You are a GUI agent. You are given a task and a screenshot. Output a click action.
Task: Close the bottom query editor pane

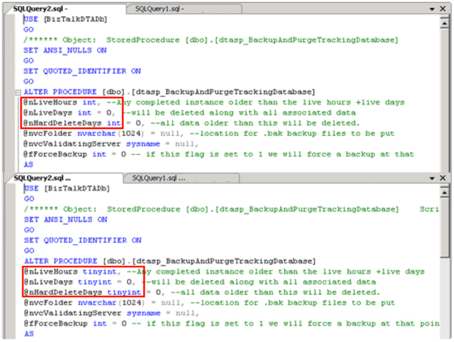tap(443, 178)
